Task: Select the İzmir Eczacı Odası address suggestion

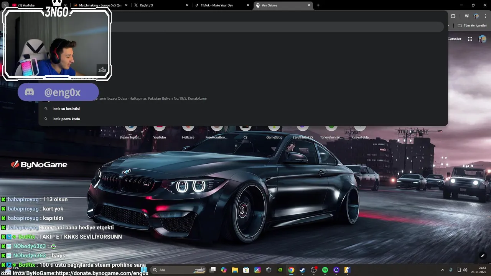Action: pyautogui.click(x=243, y=99)
